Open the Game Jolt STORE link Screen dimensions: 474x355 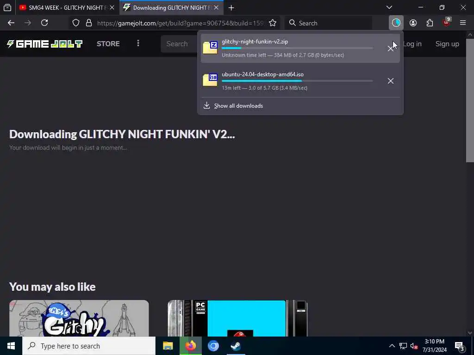[108, 44]
